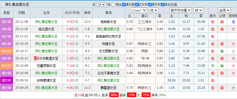Open 埃森舍纳贝克女足 team link

(109, 37)
